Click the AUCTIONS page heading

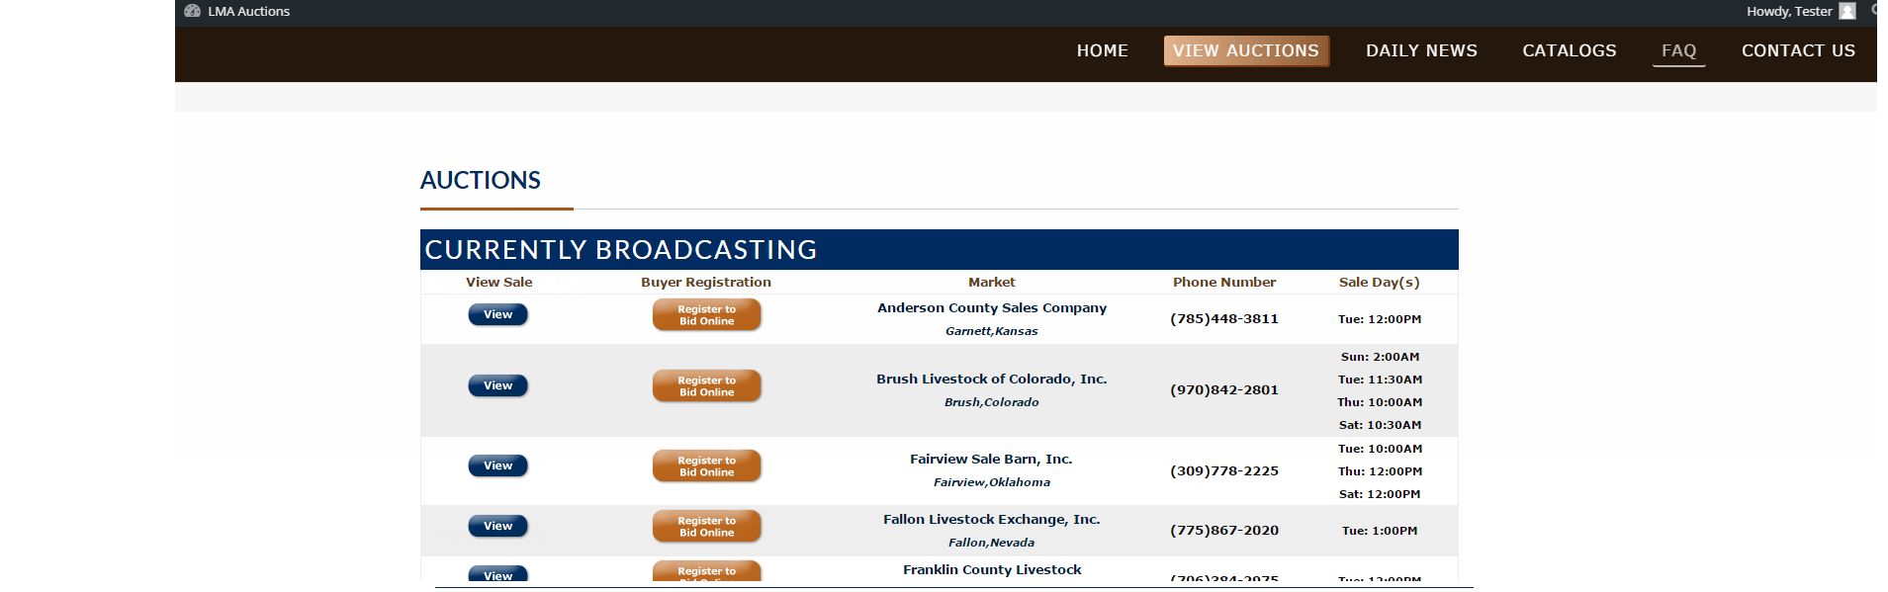point(481,180)
